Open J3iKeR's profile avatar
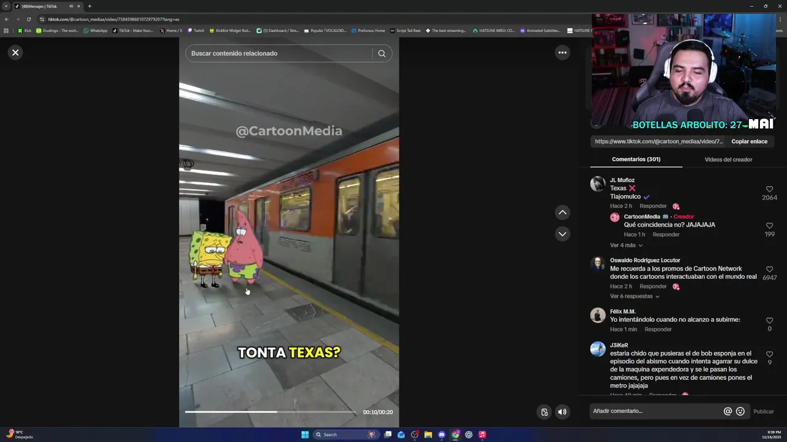Viewport: 787px width, 442px height. [598, 349]
